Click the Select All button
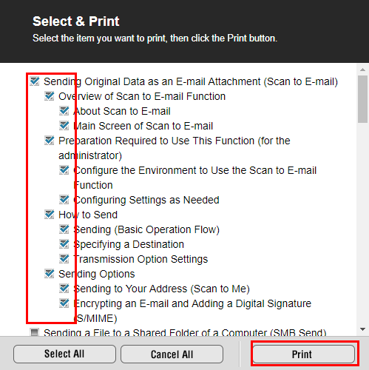369x370 pixels. coord(64,354)
